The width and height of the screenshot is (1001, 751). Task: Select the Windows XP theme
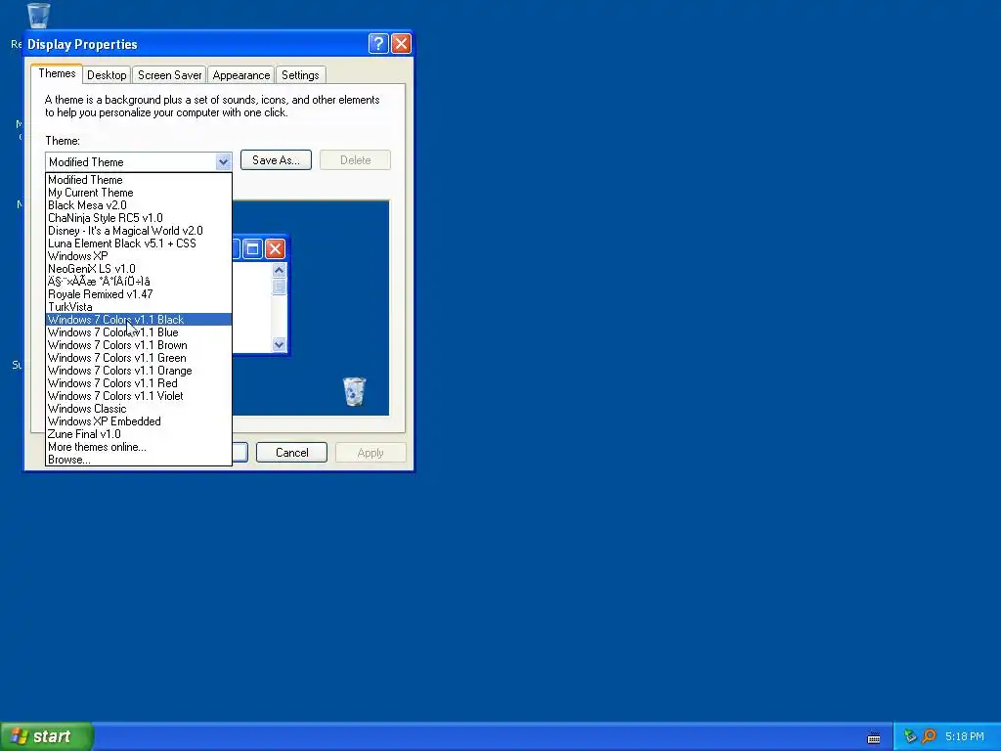click(x=139, y=256)
